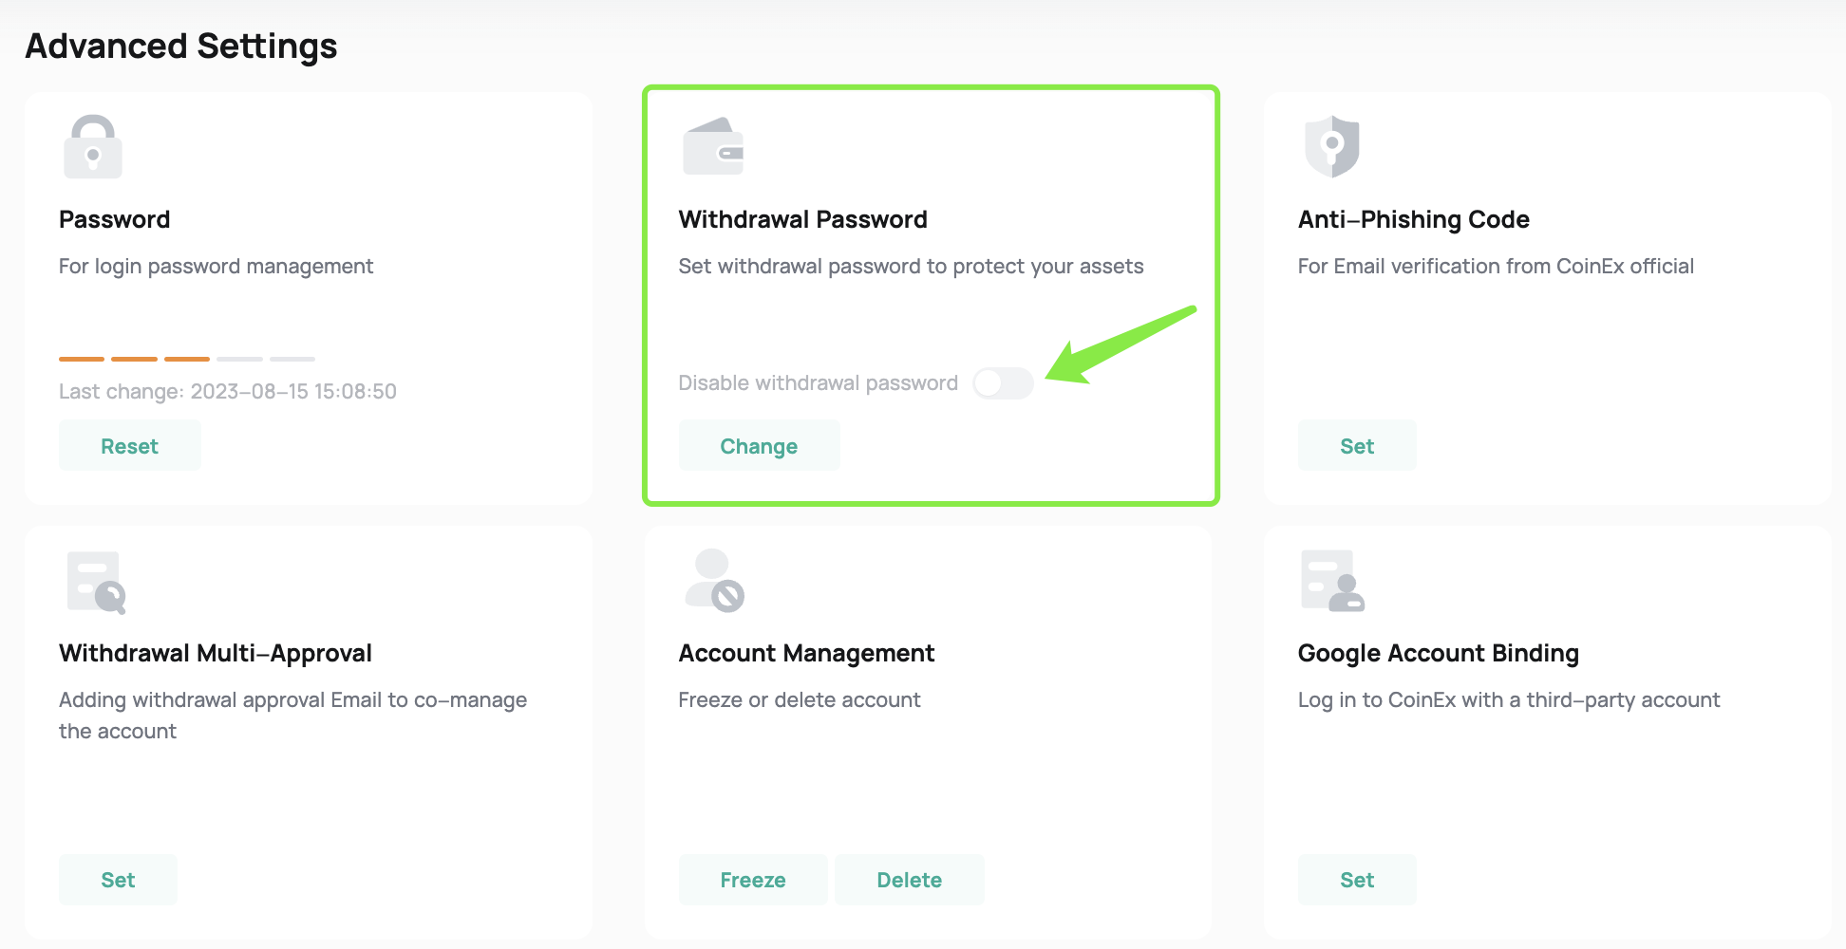Click the Password padlock icon
The width and height of the screenshot is (1846, 949).
point(92,145)
